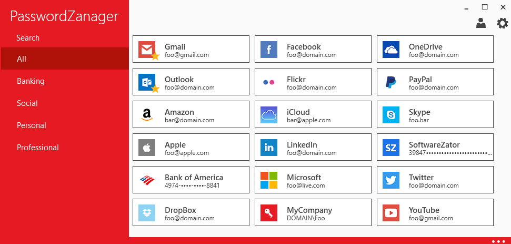Click the DOMAIN\Foo username text
This screenshot has height=244, width=511.
(306, 218)
